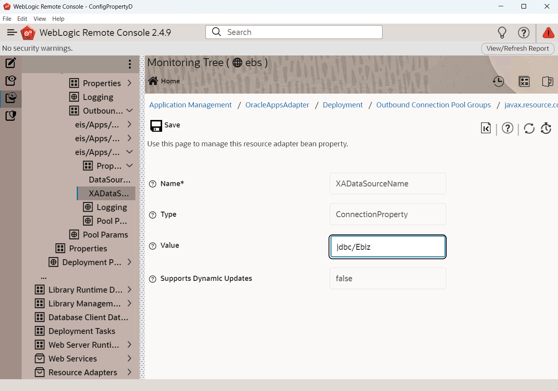Open the dashboards table icon
The height and width of the screenshot is (391, 558).
(x=524, y=81)
